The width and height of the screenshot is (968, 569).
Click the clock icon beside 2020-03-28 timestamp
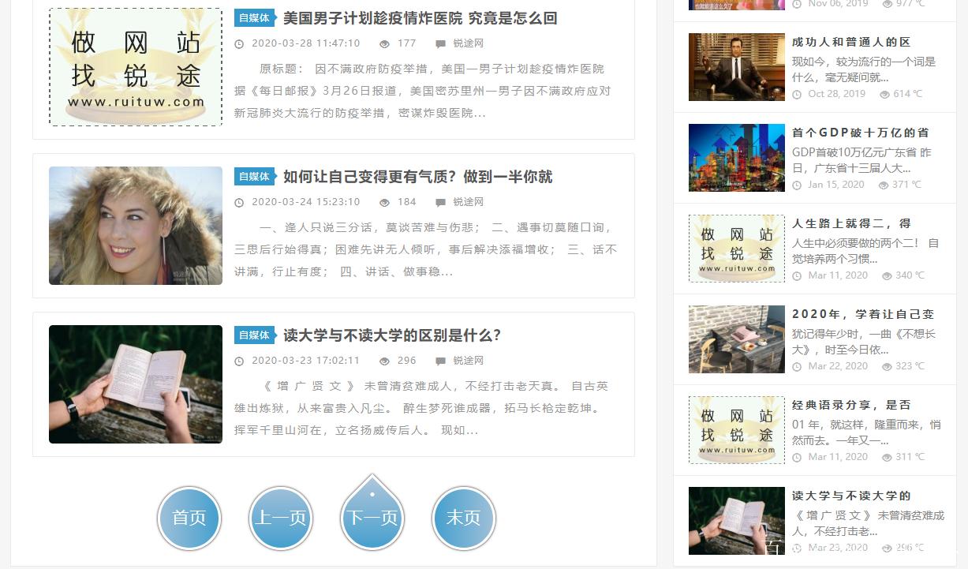pyautogui.click(x=239, y=43)
